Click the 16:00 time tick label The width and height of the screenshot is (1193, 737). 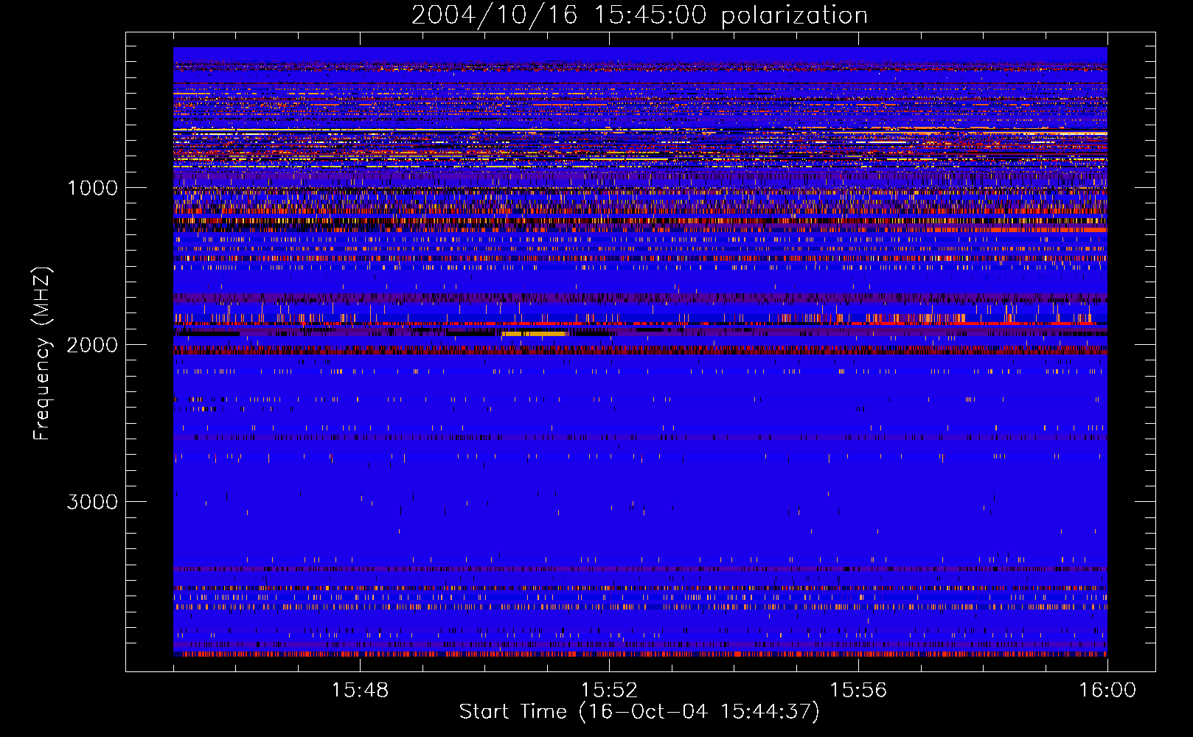coord(1107,691)
